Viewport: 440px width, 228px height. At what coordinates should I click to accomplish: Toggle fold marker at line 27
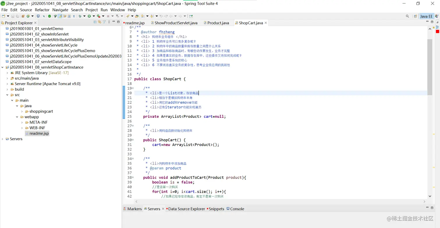point(133,126)
